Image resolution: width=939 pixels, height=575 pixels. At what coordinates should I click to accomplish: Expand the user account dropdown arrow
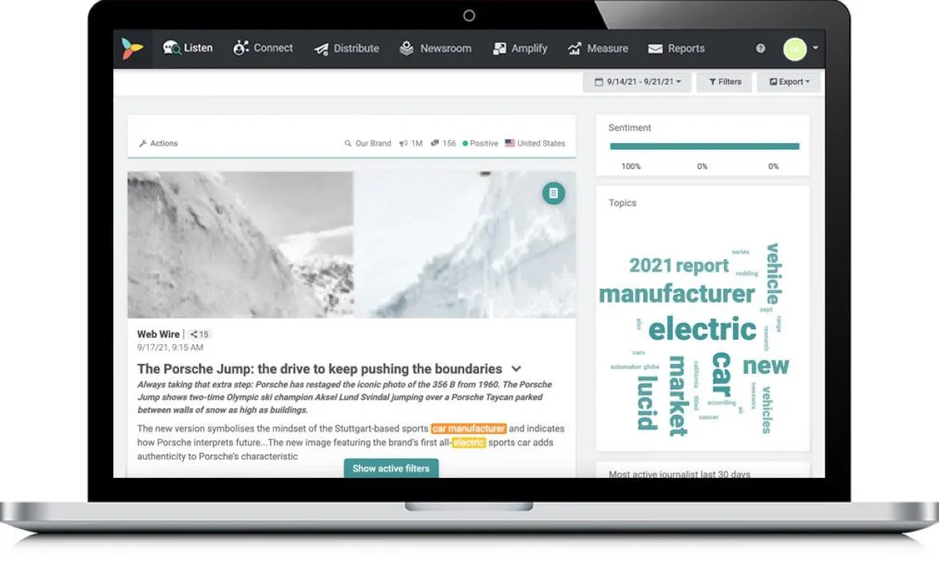tap(815, 48)
